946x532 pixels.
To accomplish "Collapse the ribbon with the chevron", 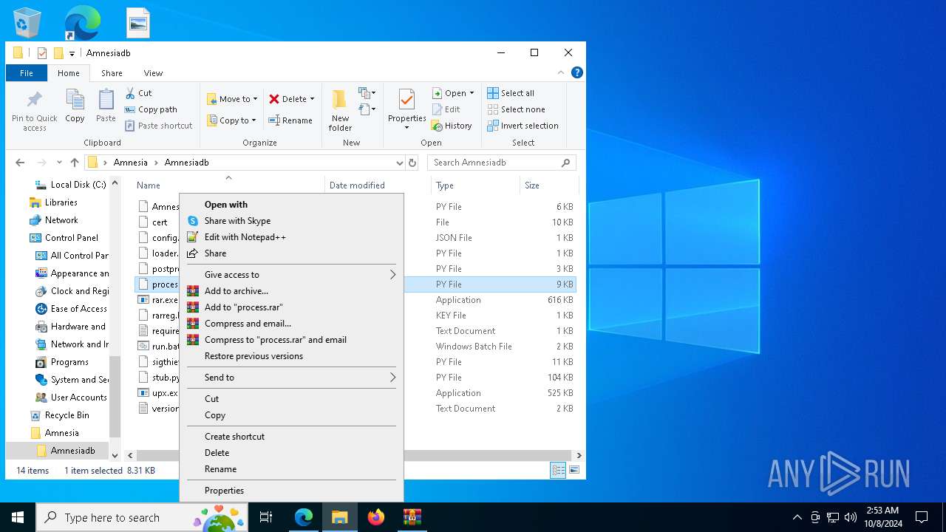I will 562,72.
